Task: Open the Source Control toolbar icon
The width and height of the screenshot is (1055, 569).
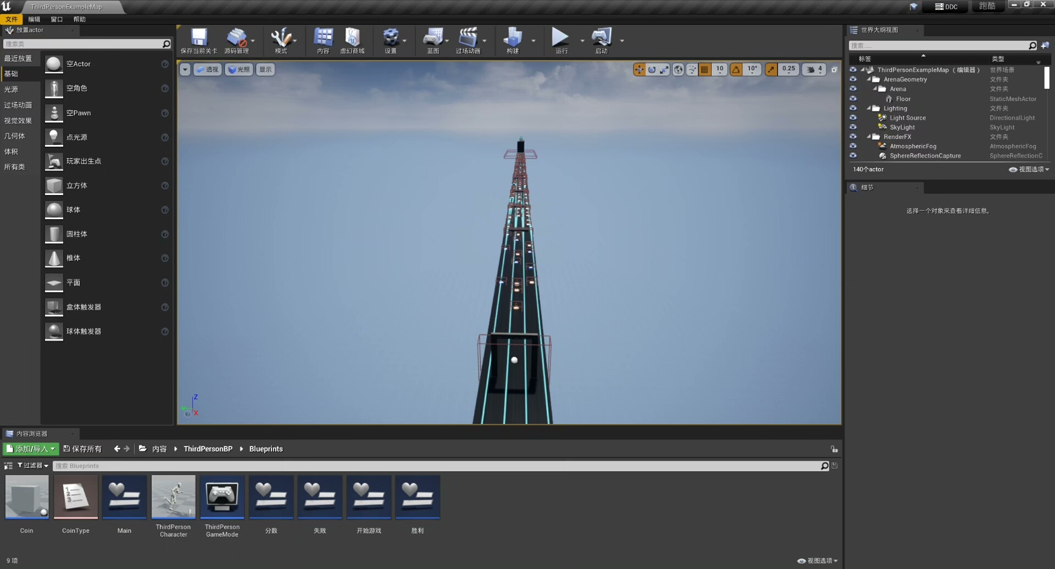Action: pos(236,38)
